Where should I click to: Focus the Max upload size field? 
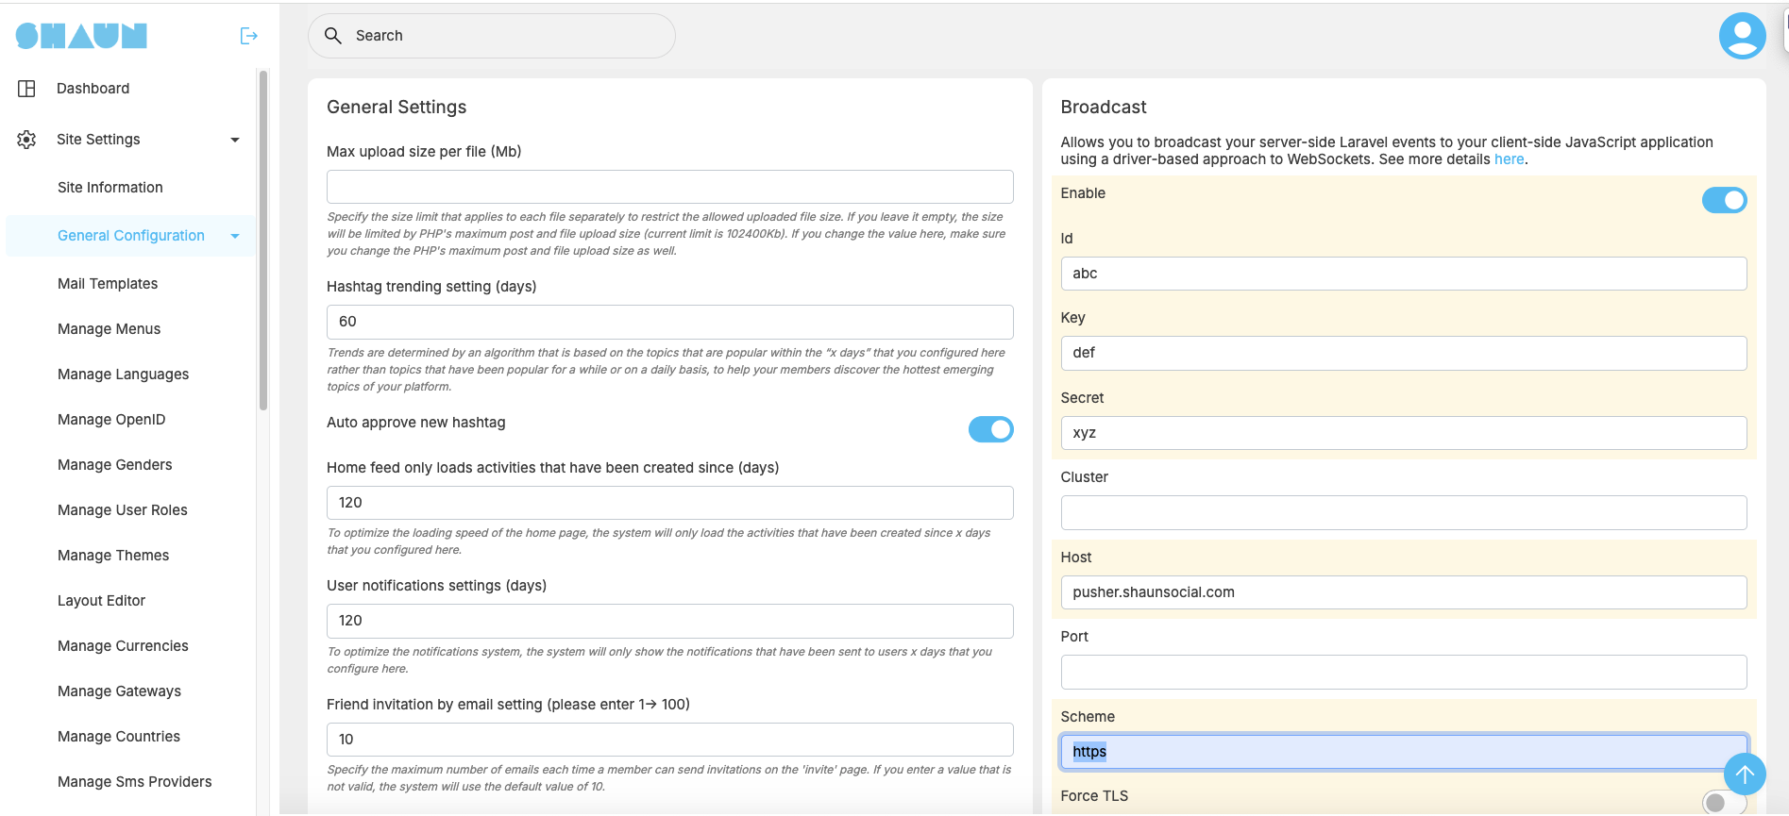[669, 187]
